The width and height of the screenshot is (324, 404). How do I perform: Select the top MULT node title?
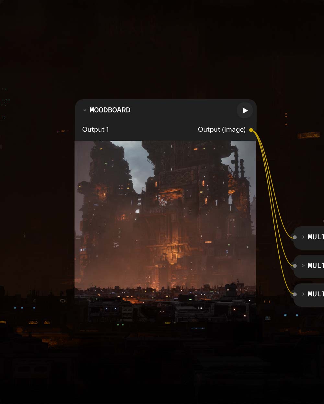tap(316, 237)
